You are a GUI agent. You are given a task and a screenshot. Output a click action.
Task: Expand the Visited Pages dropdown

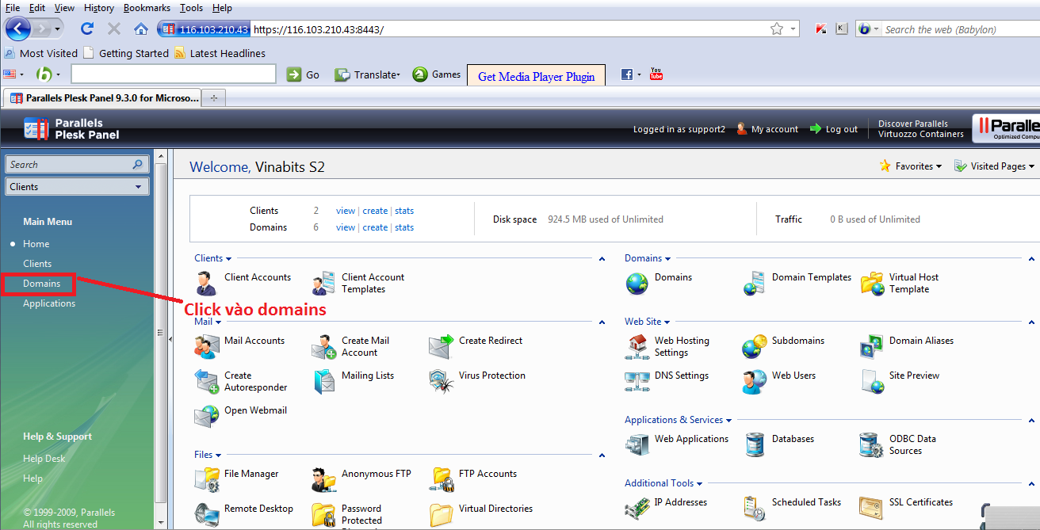tap(994, 166)
